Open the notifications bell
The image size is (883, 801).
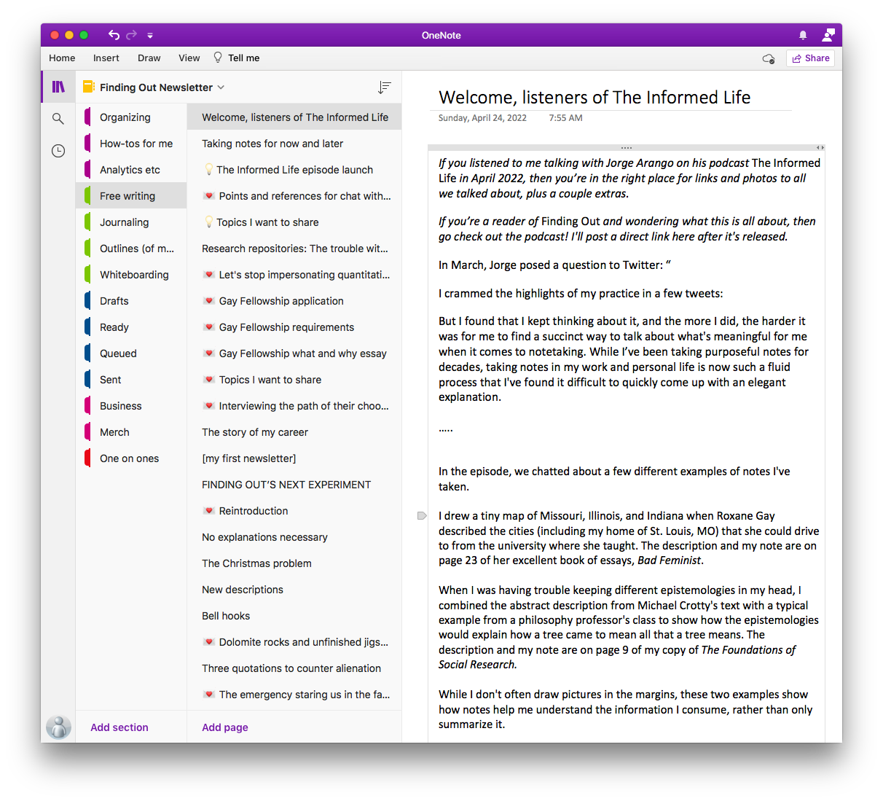[803, 35]
